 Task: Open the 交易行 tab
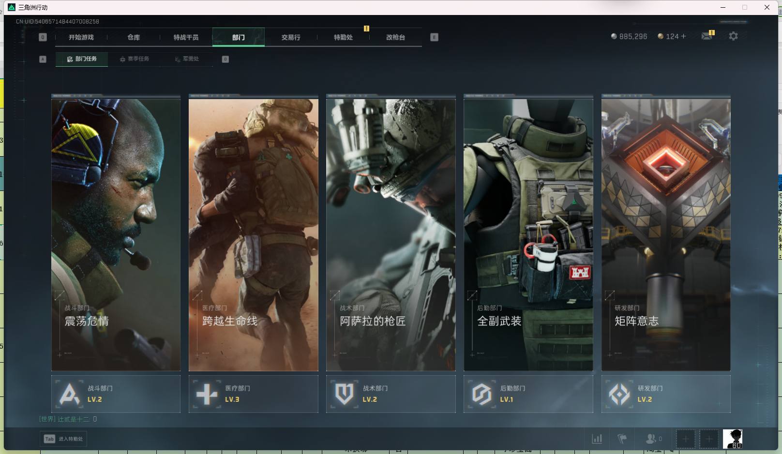point(291,37)
